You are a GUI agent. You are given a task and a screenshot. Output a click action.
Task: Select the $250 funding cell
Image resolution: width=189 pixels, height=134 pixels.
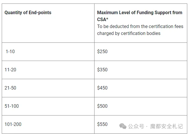pyautogui.click(x=141, y=52)
